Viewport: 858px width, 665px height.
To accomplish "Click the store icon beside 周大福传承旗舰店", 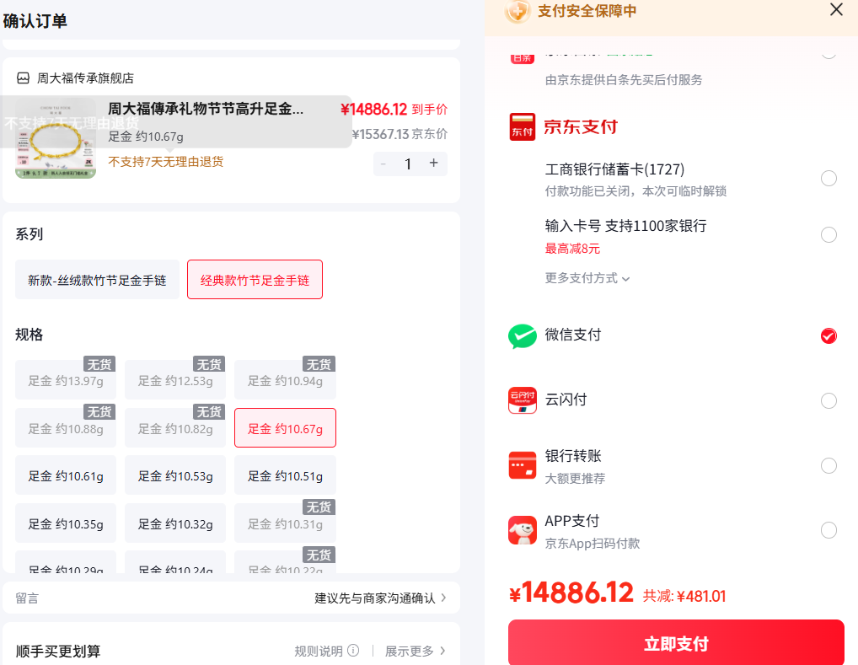I will [x=23, y=78].
